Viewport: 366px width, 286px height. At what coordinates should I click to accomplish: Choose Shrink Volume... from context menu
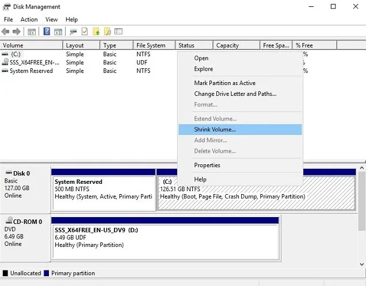tap(215, 130)
